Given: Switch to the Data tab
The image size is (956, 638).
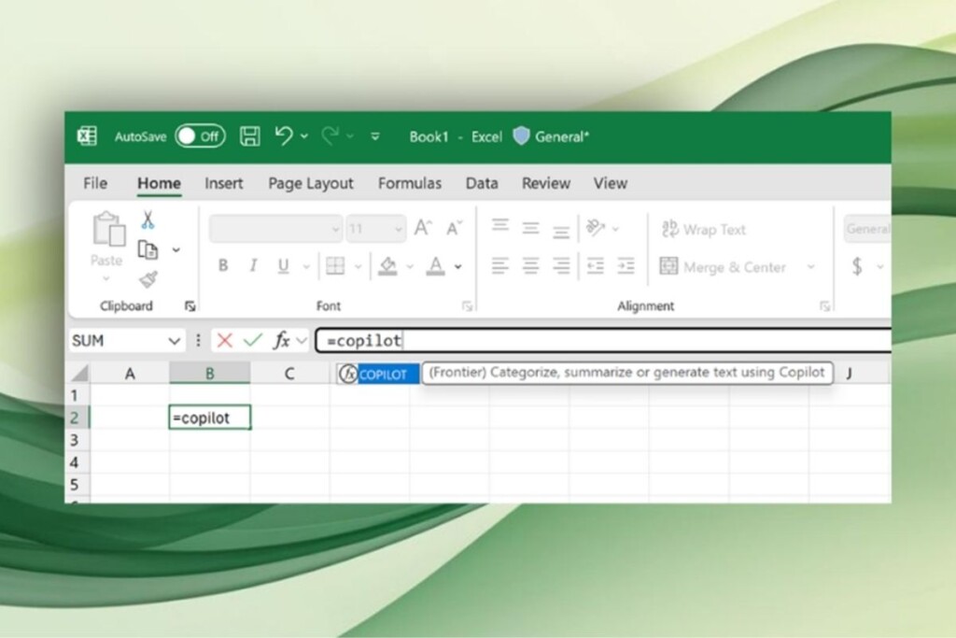Looking at the screenshot, I should (x=482, y=183).
